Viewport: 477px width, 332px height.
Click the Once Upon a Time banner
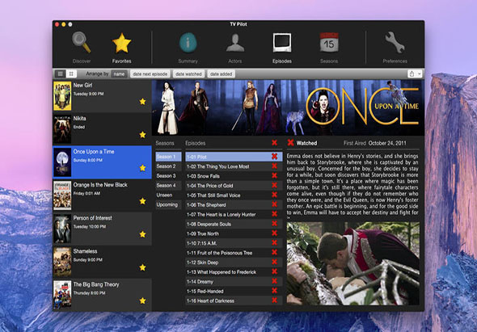[x=288, y=107]
